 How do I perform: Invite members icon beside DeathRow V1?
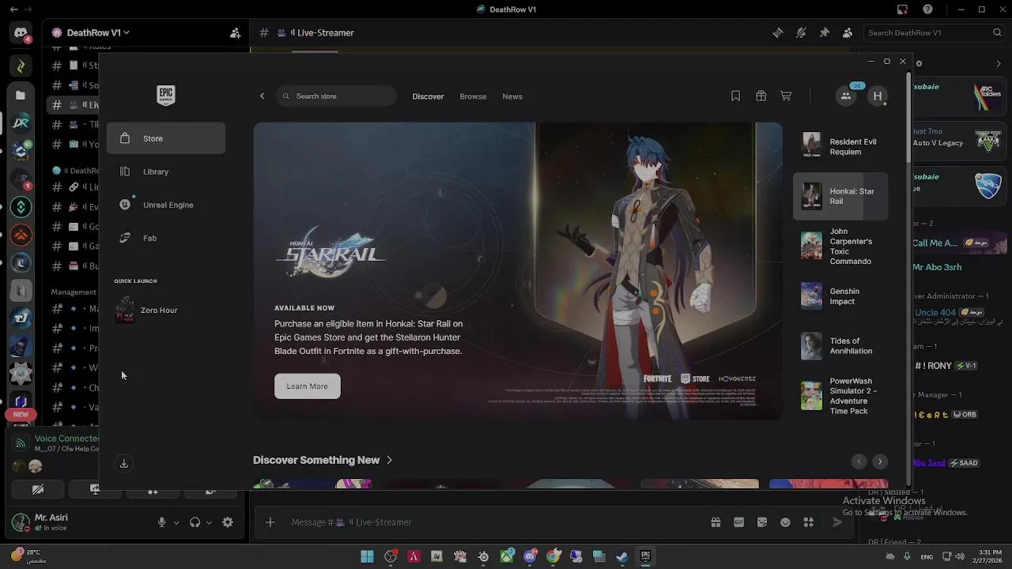235,32
